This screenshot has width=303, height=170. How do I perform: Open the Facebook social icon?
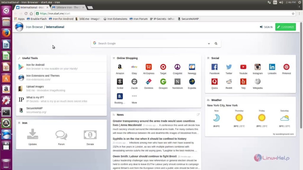point(215,67)
